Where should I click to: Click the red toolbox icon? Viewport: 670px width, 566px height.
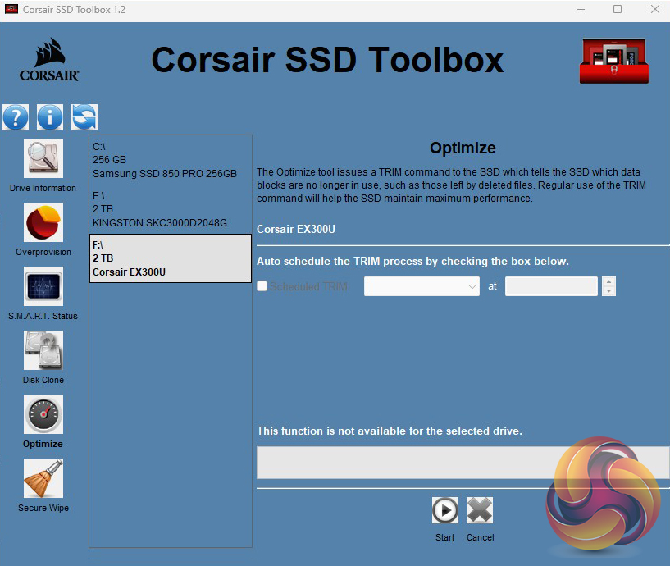613,61
